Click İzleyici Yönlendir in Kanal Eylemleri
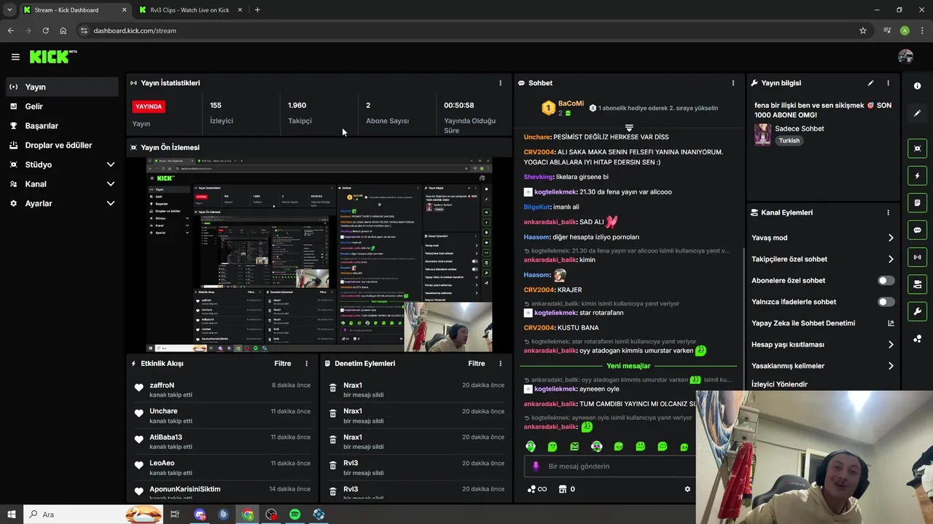This screenshot has height=524, width=933. tap(779, 384)
